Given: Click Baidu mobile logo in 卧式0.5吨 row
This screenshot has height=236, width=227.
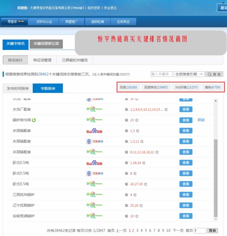Looking at the screenshot, I should coord(95,173).
